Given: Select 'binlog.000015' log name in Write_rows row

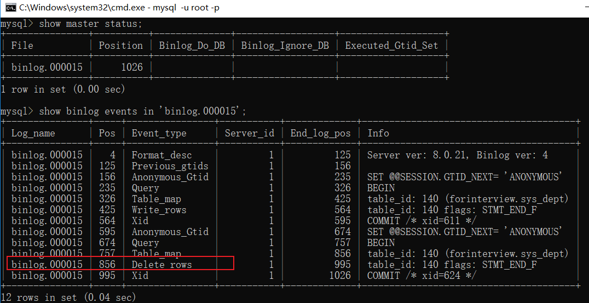Looking at the screenshot, I should pyautogui.click(x=47, y=210).
